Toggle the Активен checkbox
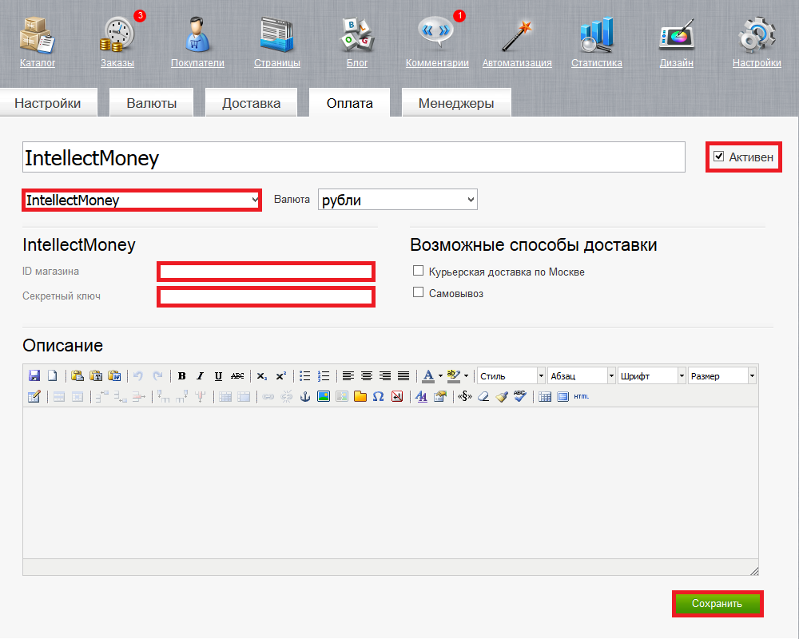799x639 pixels. click(x=719, y=157)
